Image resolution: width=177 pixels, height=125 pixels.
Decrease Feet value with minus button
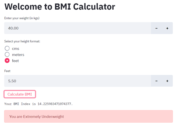click(x=156, y=81)
